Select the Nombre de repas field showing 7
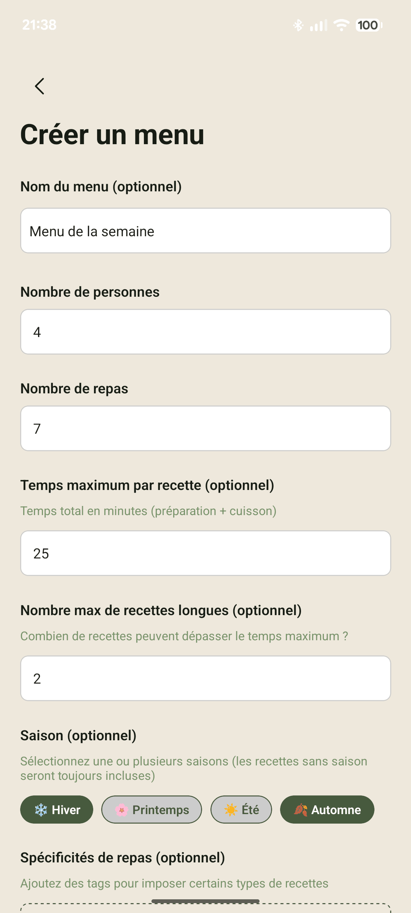 point(205,428)
